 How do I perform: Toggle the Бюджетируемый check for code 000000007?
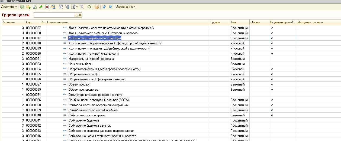272,28
